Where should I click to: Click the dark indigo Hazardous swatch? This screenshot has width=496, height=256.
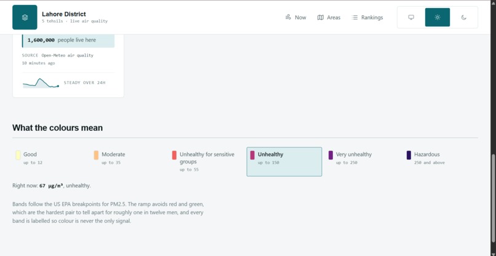tap(409, 155)
